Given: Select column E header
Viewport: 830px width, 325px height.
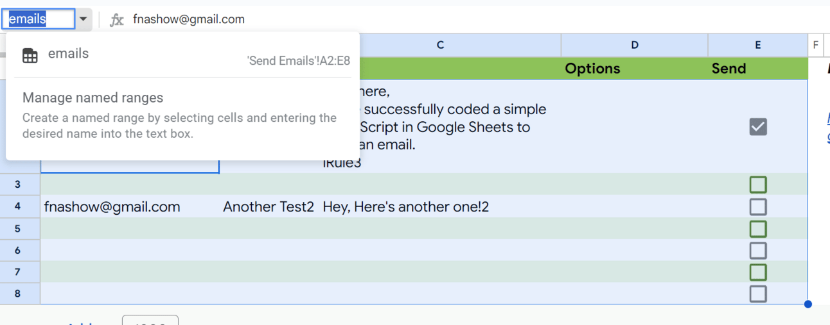Looking at the screenshot, I should pos(758,45).
